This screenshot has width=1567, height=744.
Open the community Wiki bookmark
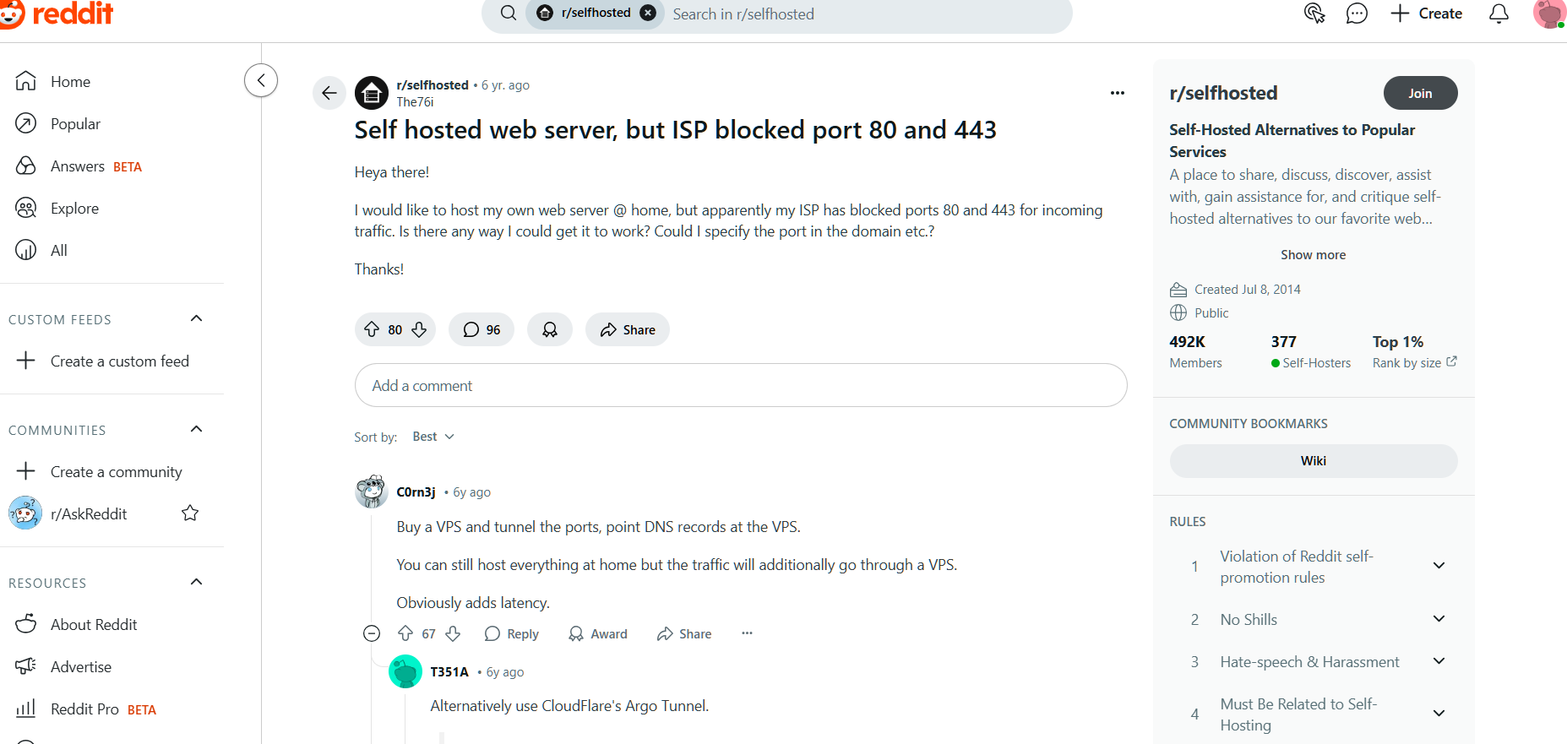point(1313,461)
